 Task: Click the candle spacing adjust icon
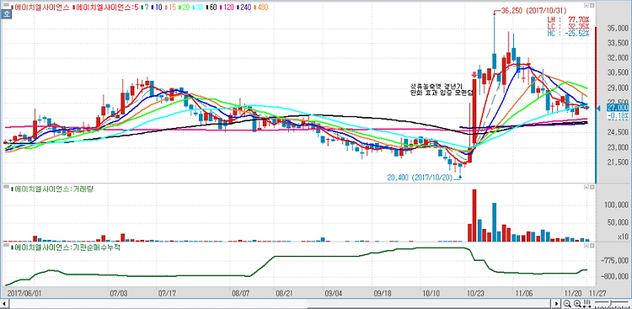[x=587, y=303]
